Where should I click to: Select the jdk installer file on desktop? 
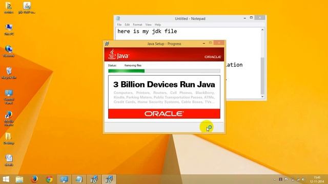pos(27,8)
